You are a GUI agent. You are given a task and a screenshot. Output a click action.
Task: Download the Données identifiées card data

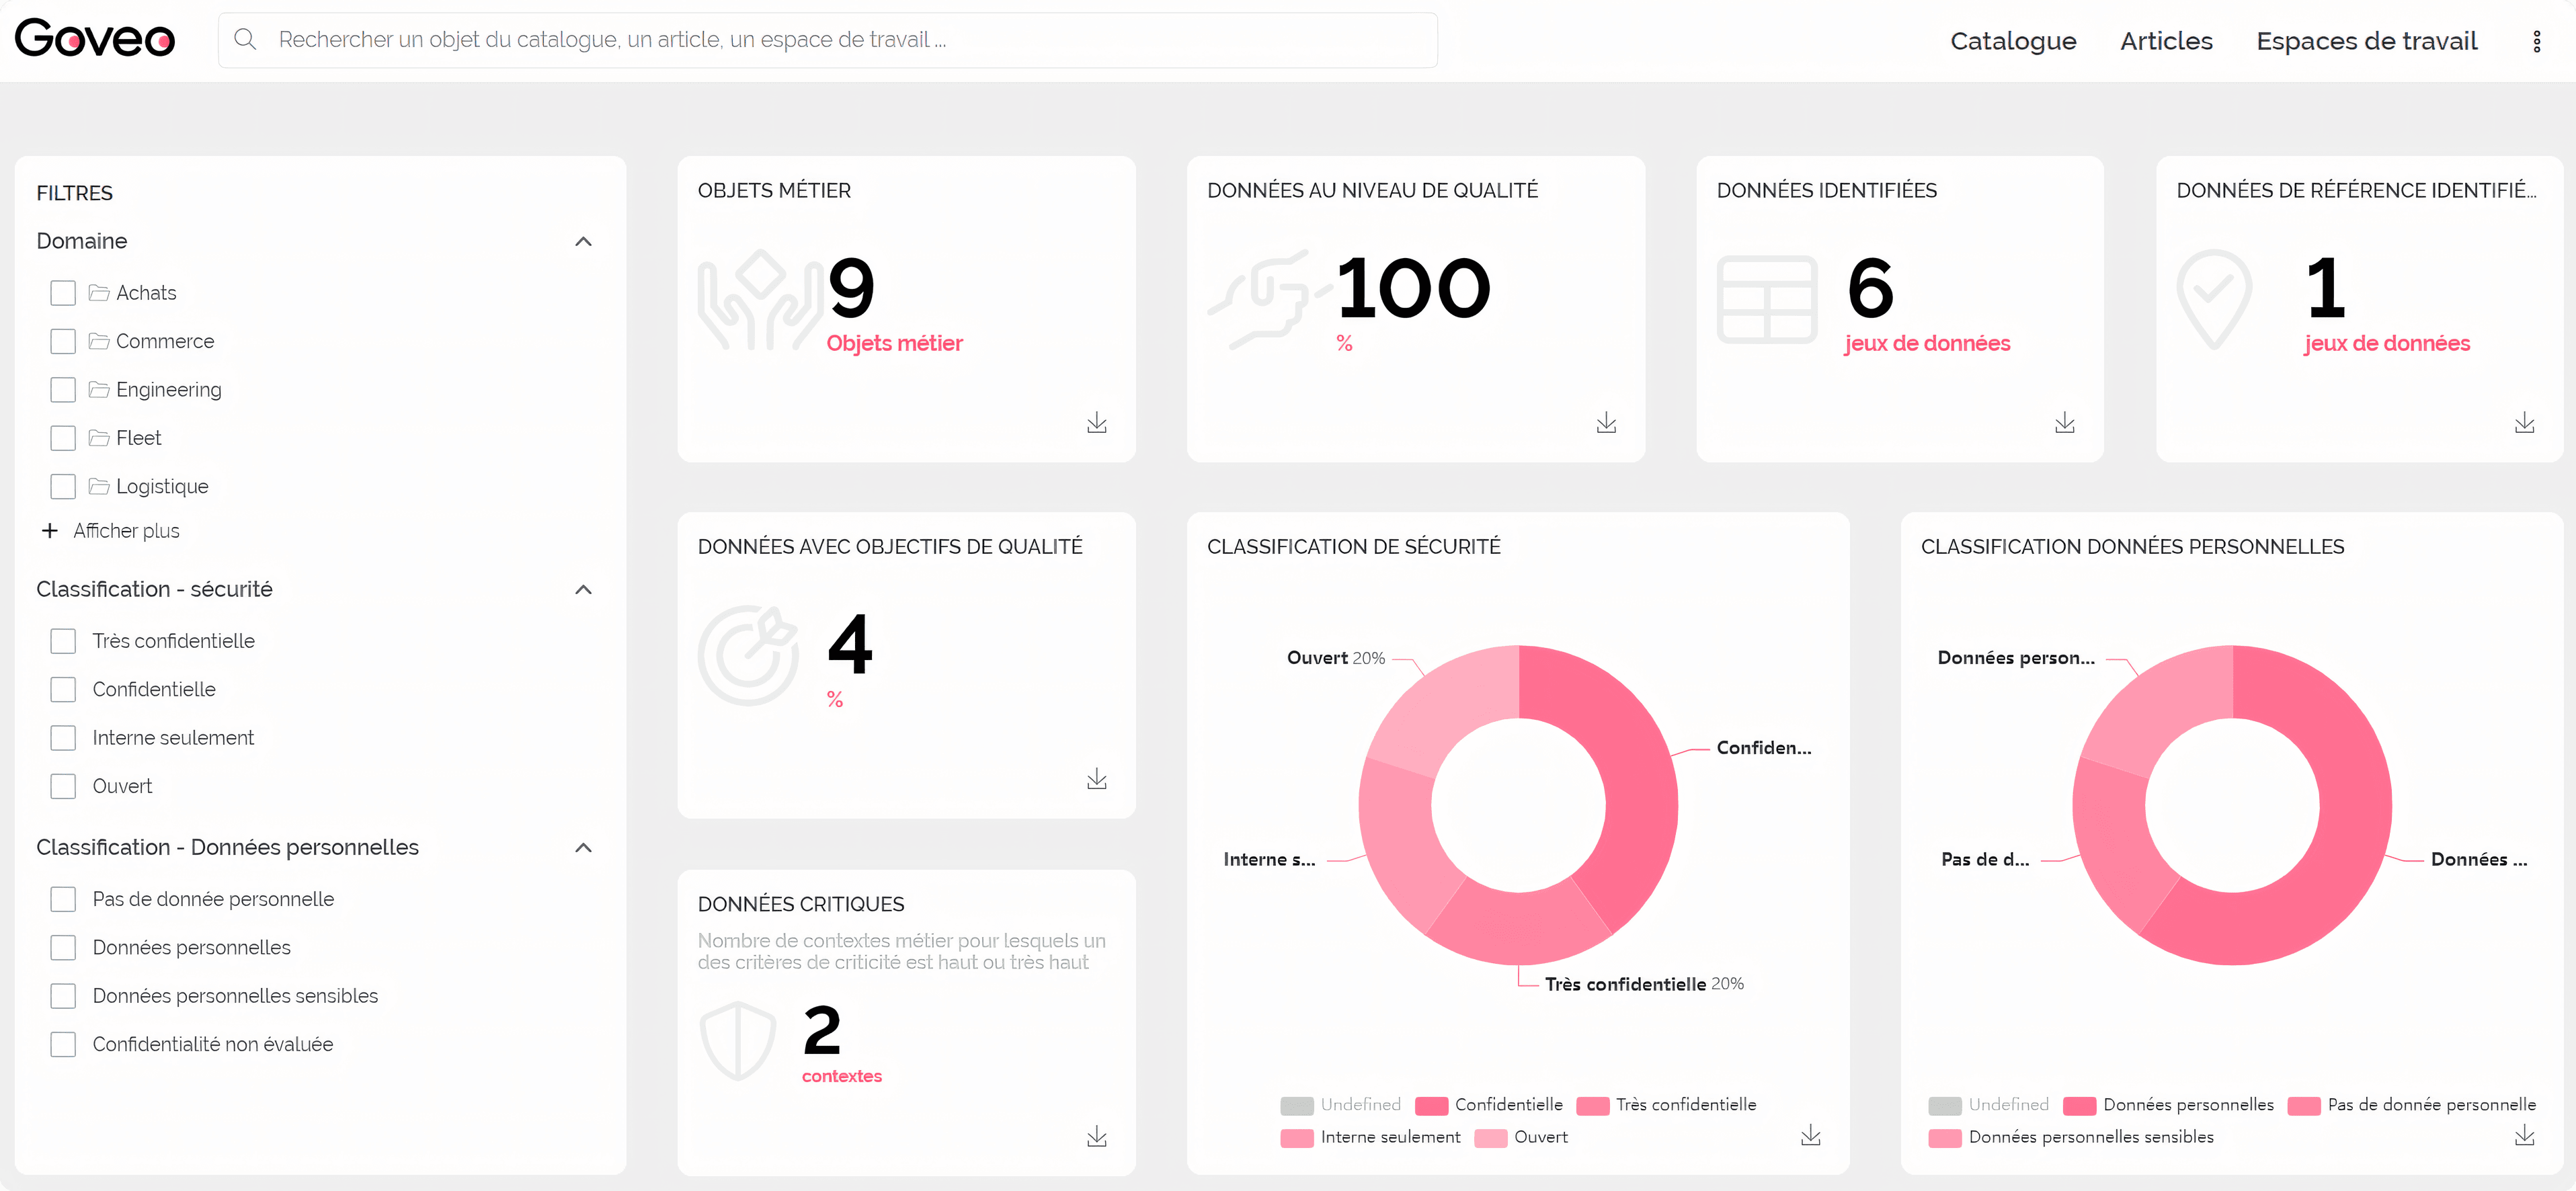(2064, 422)
